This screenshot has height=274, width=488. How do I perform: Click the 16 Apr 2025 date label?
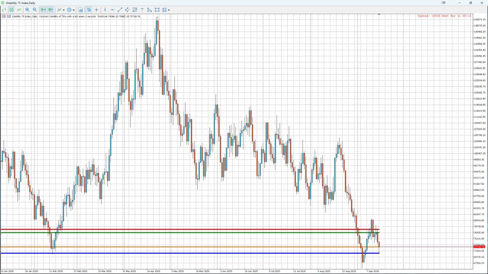(154, 271)
